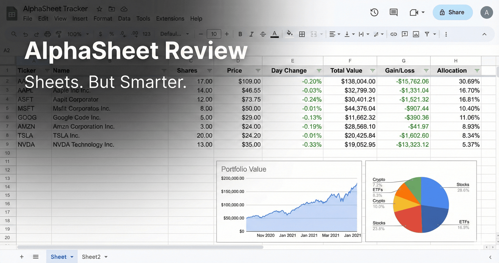Undo the last action

click(x=26, y=34)
